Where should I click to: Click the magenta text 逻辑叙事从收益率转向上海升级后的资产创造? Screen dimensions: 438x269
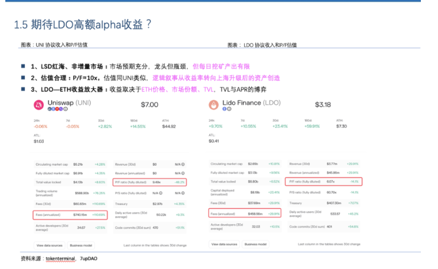[x=216, y=78]
